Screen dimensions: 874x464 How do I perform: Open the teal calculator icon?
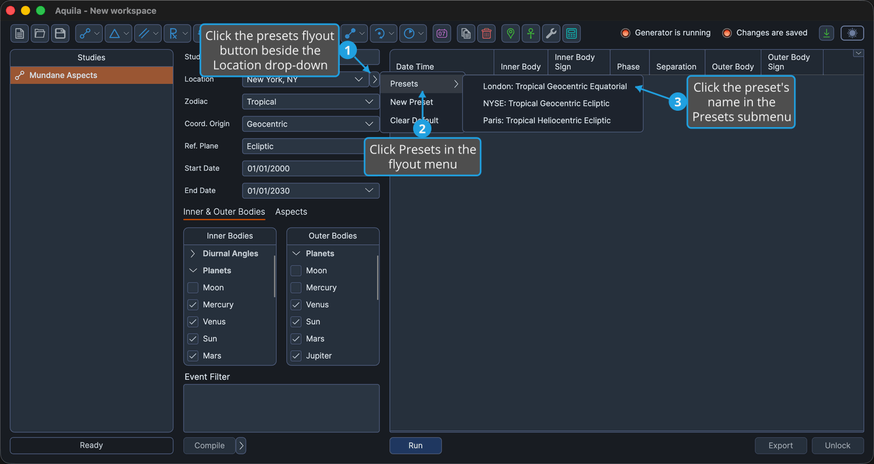point(572,33)
